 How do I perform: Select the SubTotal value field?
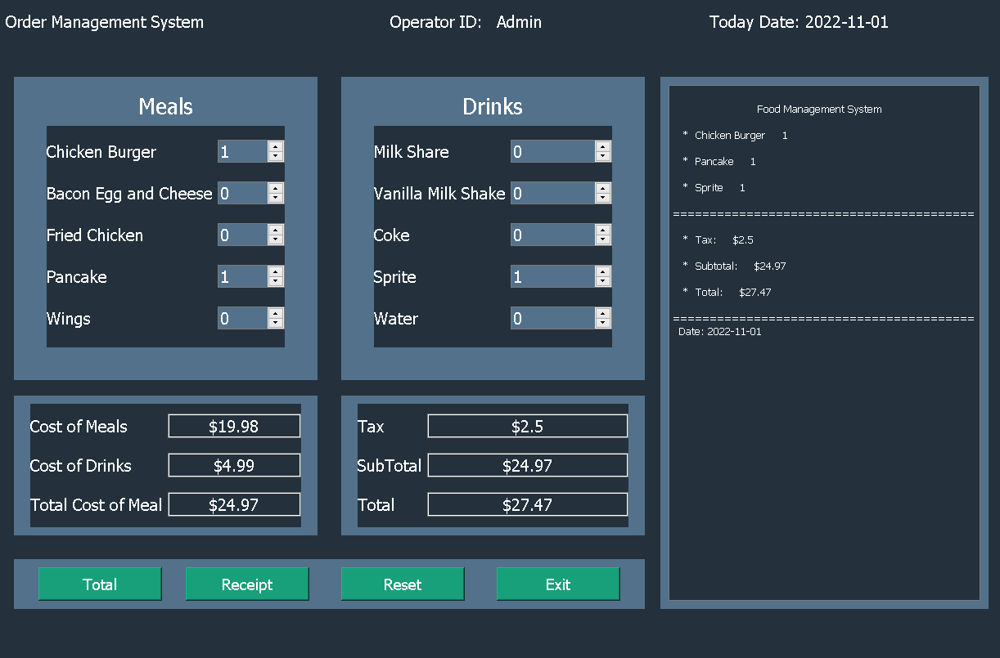tap(527, 465)
